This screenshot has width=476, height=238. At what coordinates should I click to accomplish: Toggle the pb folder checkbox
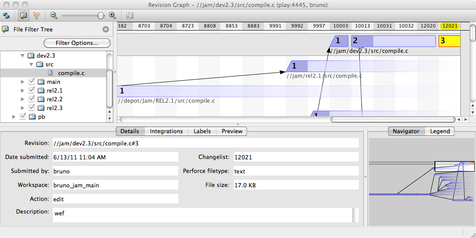pyautogui.click(x=22, y=117)
